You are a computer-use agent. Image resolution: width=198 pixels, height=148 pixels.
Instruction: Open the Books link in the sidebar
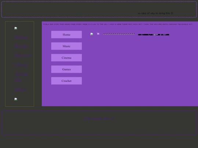(x=21, y=46)
